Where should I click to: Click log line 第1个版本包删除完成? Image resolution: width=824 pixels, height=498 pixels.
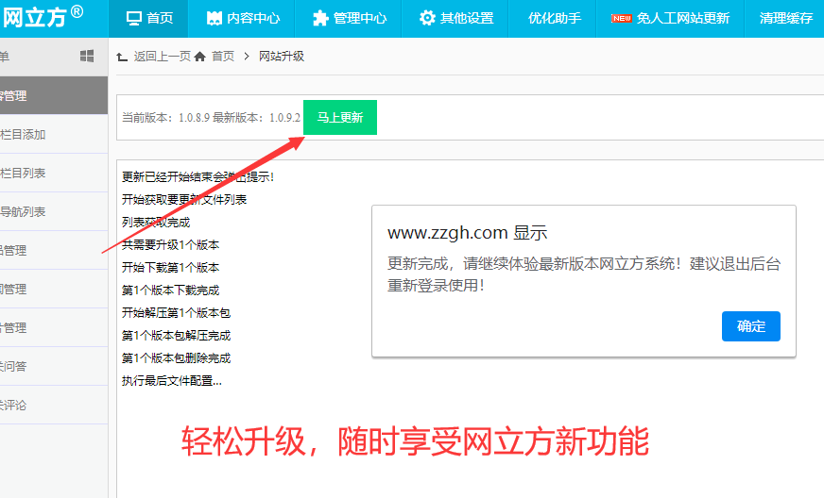(177, 357)
